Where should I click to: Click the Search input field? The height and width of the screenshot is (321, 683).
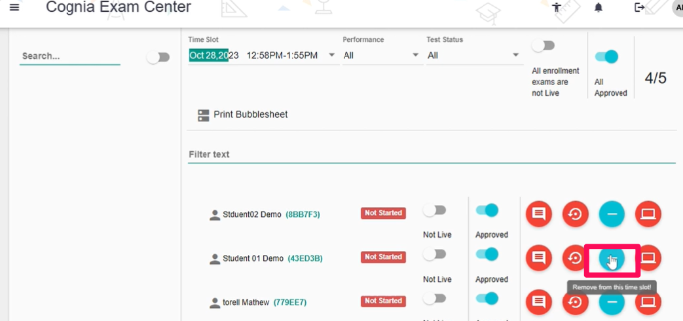[x=69, y=56]
